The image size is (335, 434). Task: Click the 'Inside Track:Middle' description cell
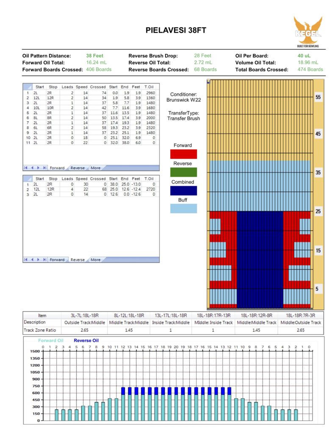coord(171,323)
